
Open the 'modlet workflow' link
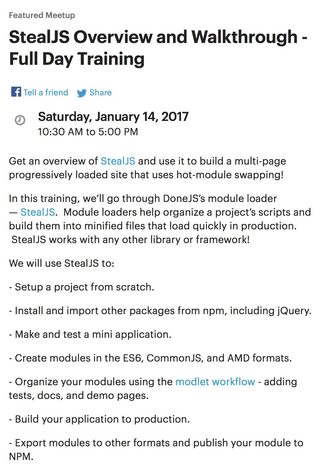(x=215, y=382)
